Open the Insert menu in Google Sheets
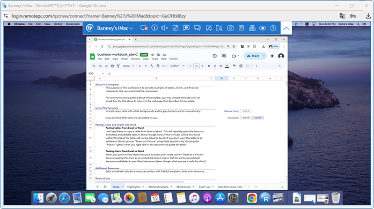The width and height of the screenshot is (374, 209). [x=124, y=59]
